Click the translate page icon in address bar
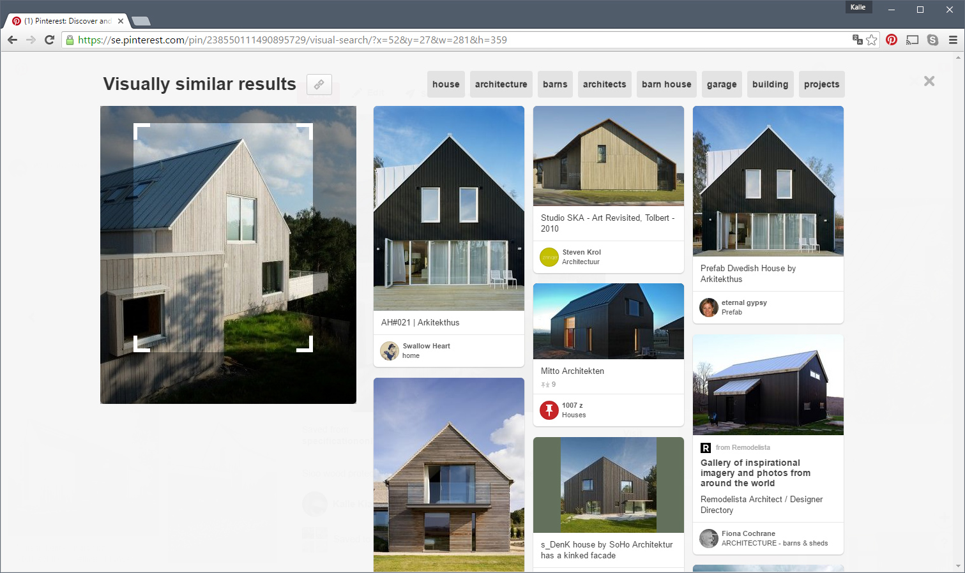 [858, 40]
